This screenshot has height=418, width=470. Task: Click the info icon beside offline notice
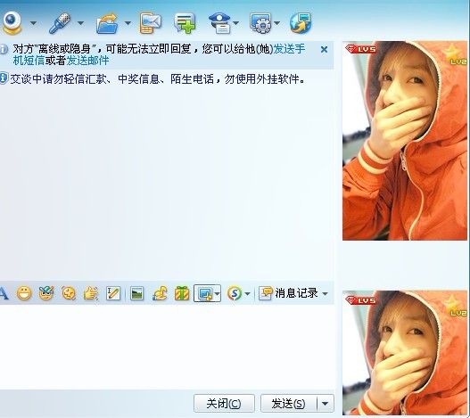tap(3, 49)
